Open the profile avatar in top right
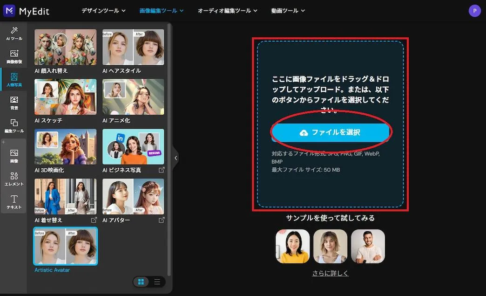 pyautogui.click(x=474, y=10)
